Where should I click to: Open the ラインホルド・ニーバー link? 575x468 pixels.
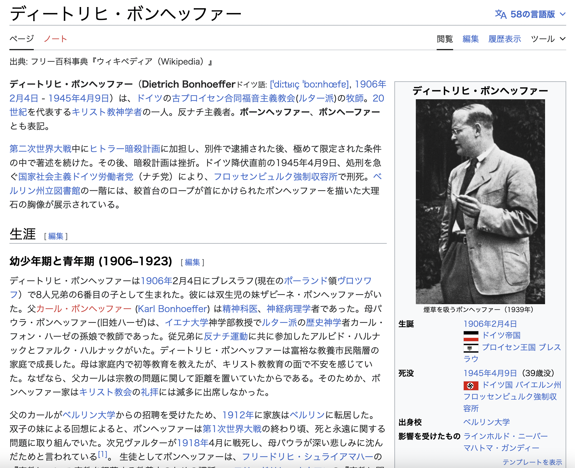point(505,436)
